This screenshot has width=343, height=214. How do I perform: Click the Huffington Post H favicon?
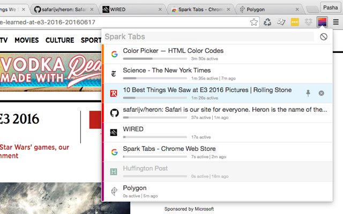click(x=114, y=172)
